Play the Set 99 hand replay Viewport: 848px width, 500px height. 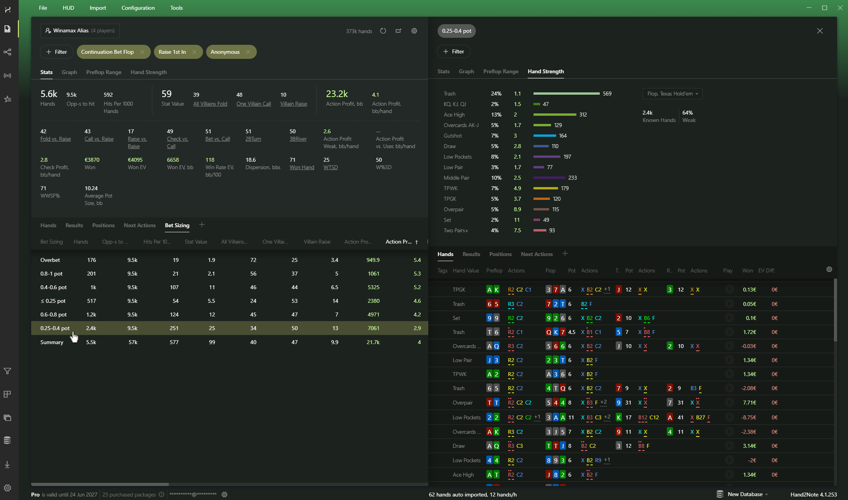pos(729,318)
